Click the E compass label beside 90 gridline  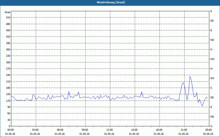pos(211,107)
